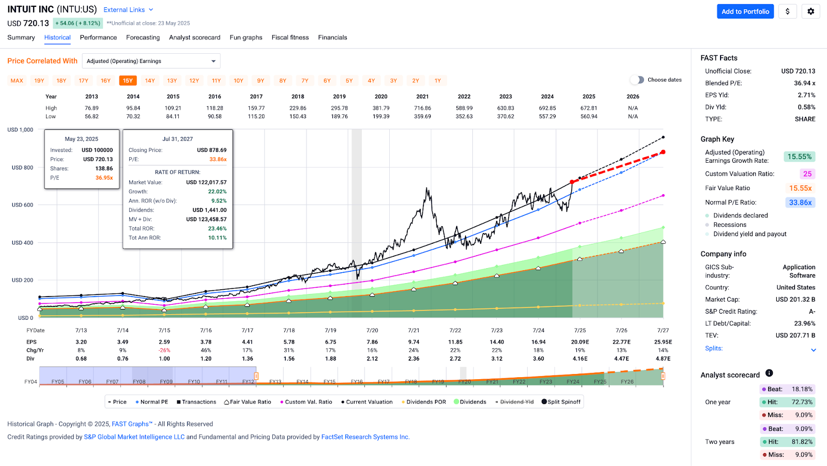Select 3Y time range
827x466 pixels.
pyautogui.click(x=393, y=81)
